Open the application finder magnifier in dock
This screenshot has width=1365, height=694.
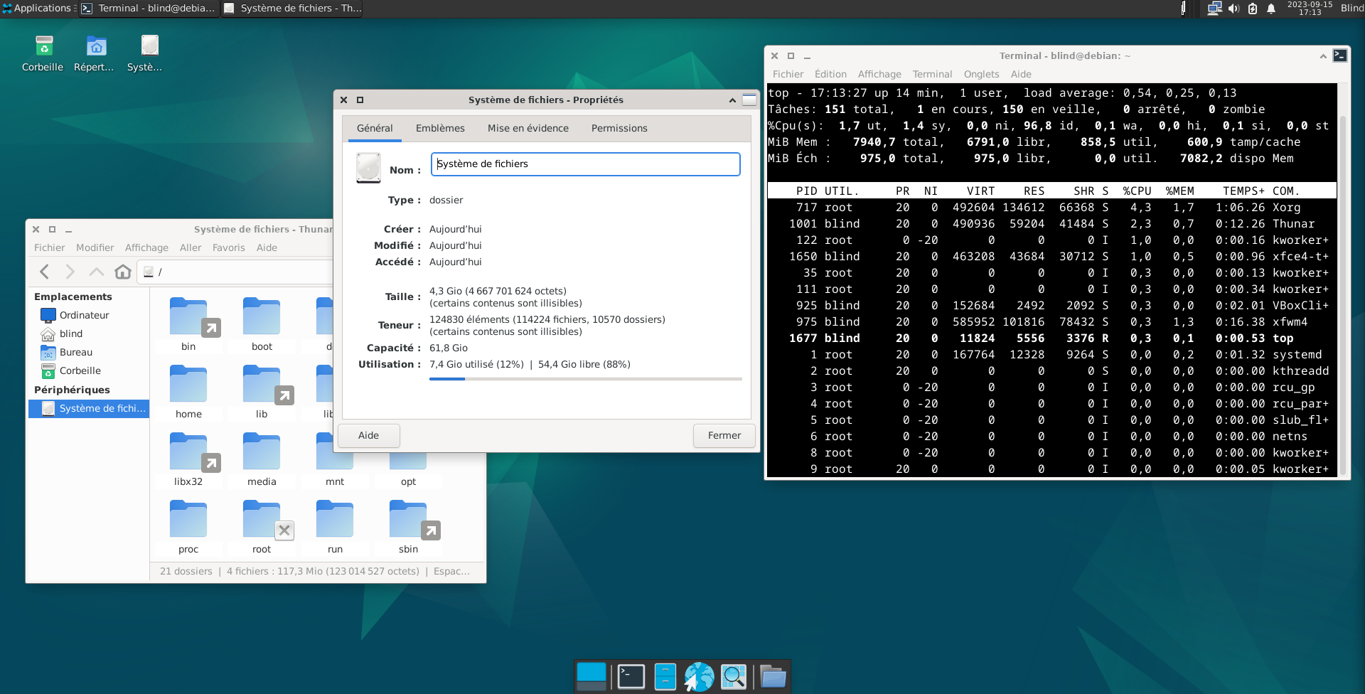point(733,676)
